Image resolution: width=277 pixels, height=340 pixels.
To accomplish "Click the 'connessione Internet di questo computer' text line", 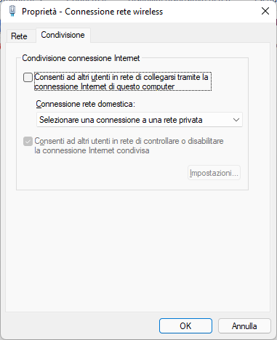I will point(105,86).
